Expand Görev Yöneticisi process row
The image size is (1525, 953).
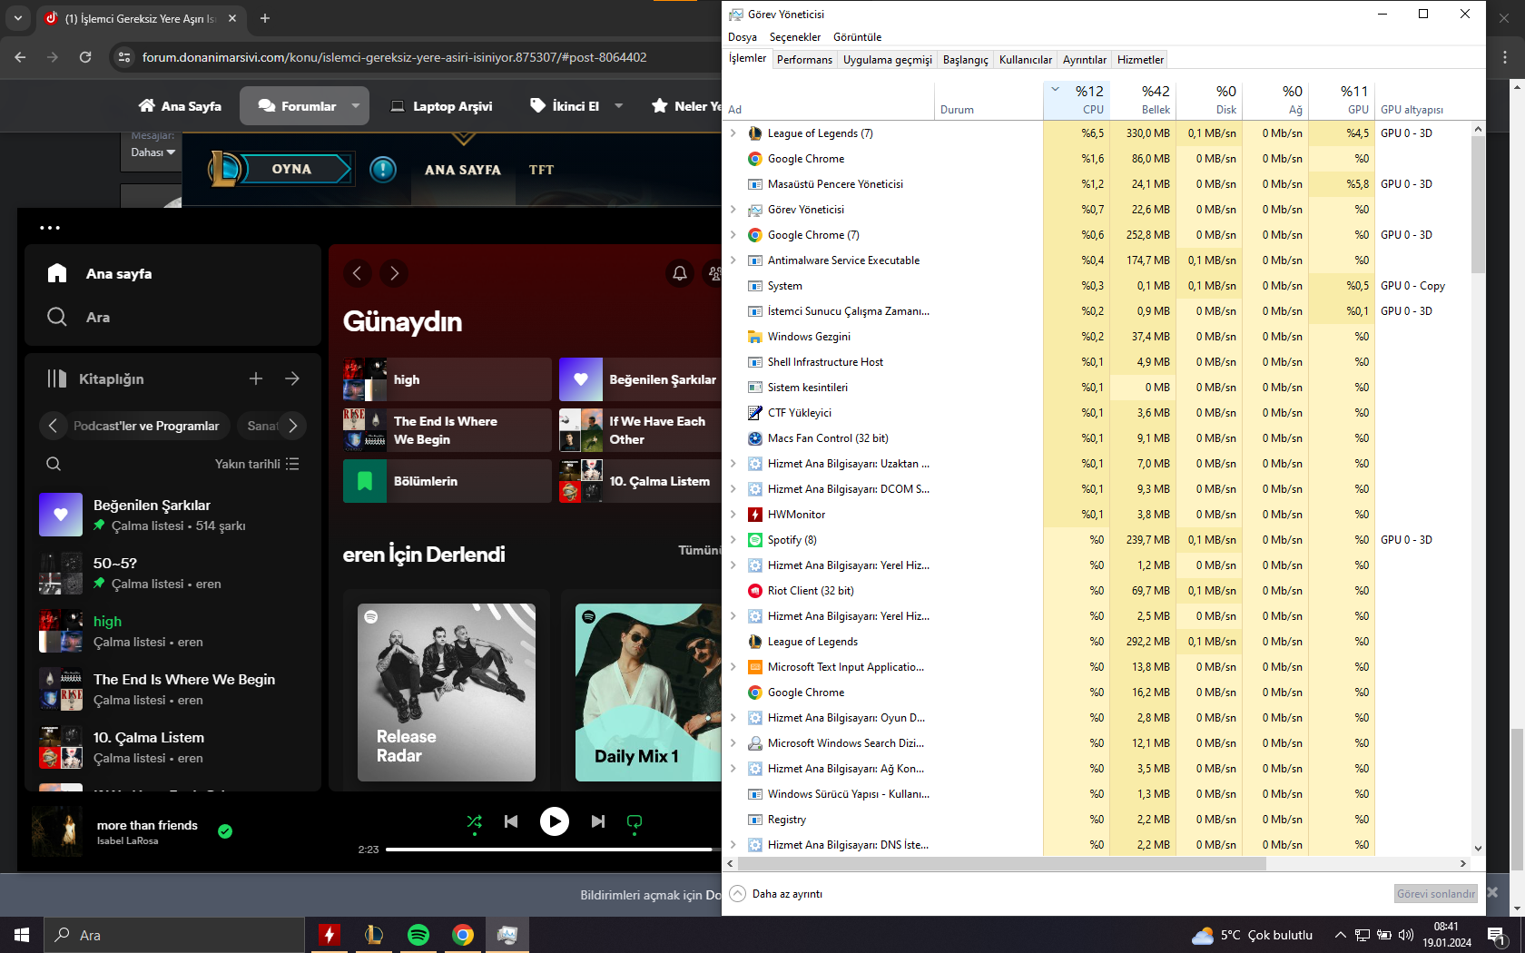coord(733,210)
